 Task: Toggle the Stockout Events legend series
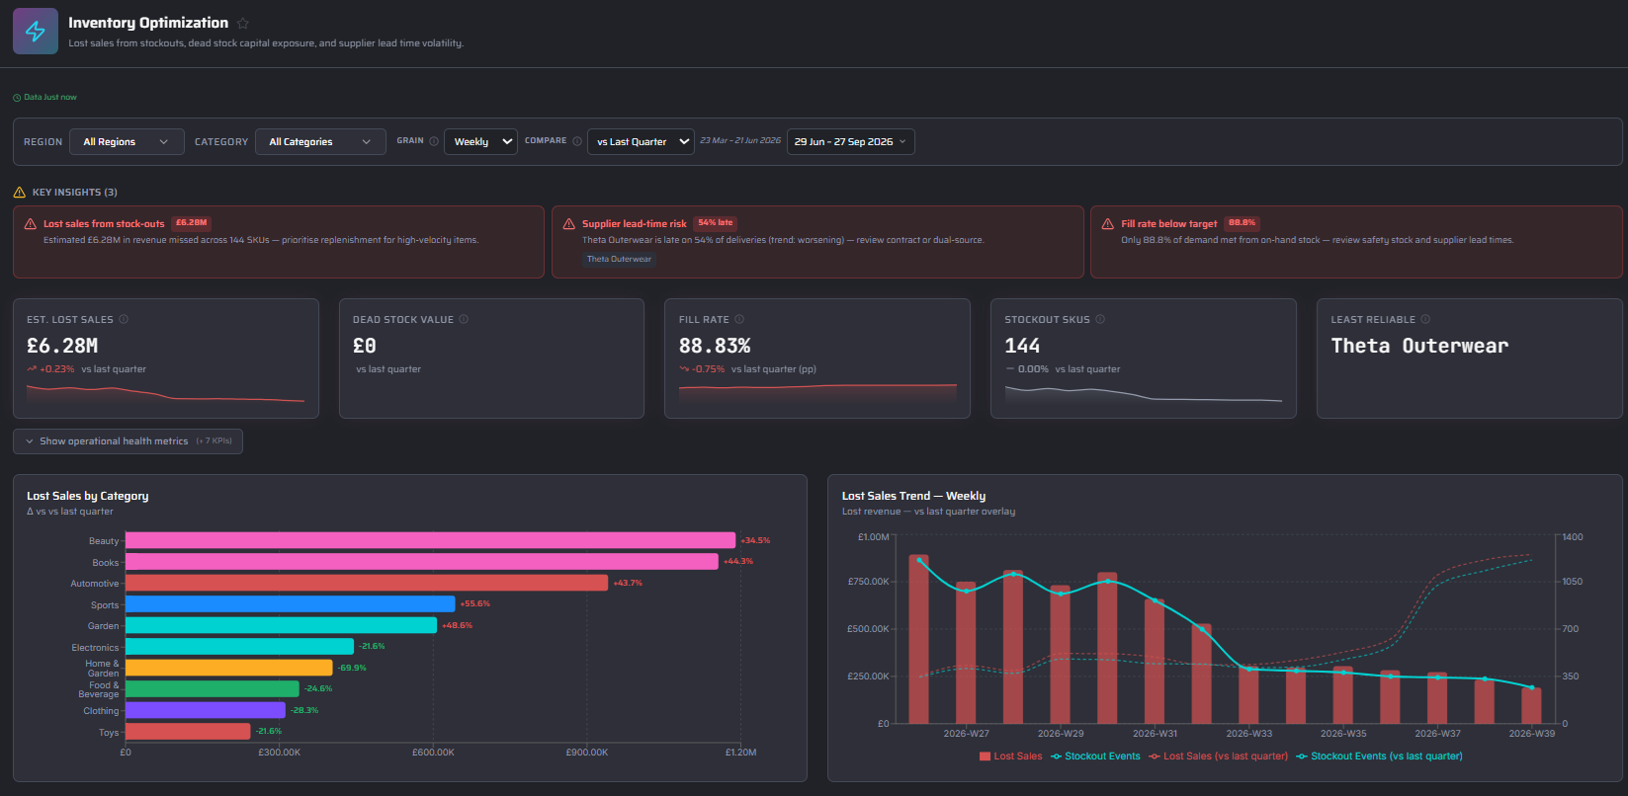[x=1095, y=756]
